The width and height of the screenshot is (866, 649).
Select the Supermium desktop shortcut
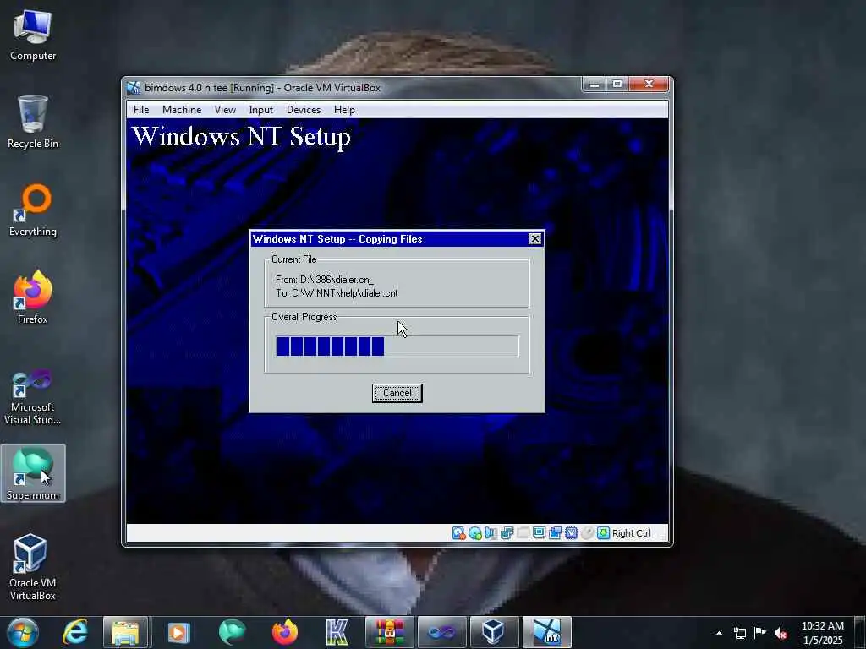(x=33, y=473)
